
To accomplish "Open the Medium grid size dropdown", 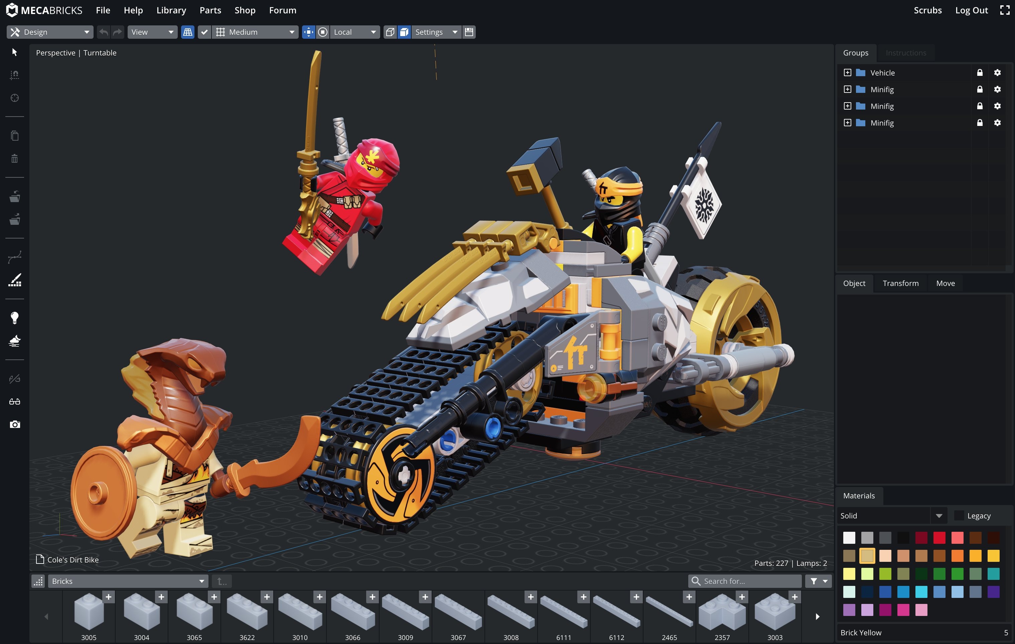I will click(x=255, y=32).
